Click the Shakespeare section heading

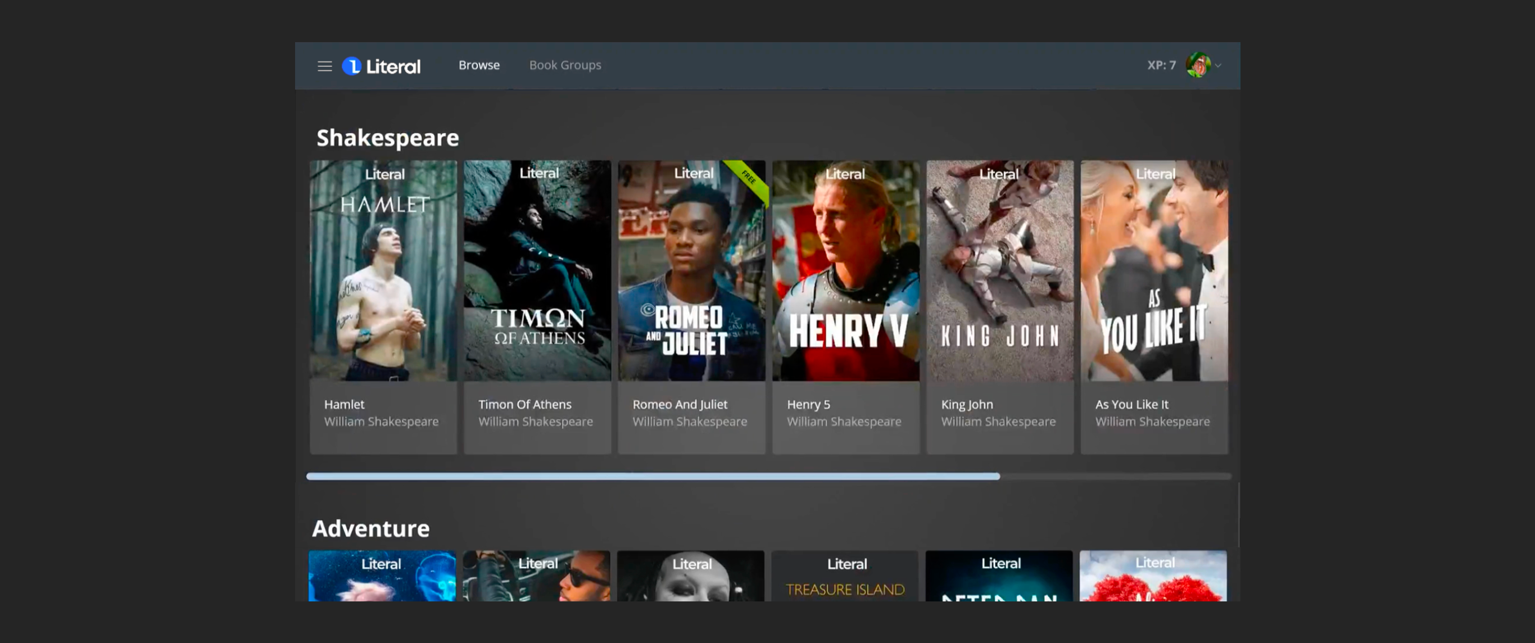click(x=387, y=138)
